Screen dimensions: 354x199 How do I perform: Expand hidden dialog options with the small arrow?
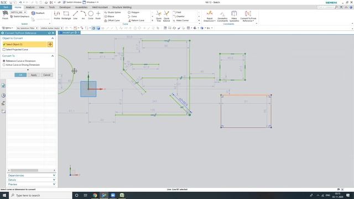28,70
